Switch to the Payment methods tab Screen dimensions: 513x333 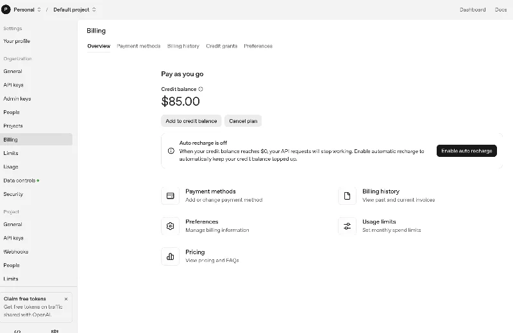[139, 46]
